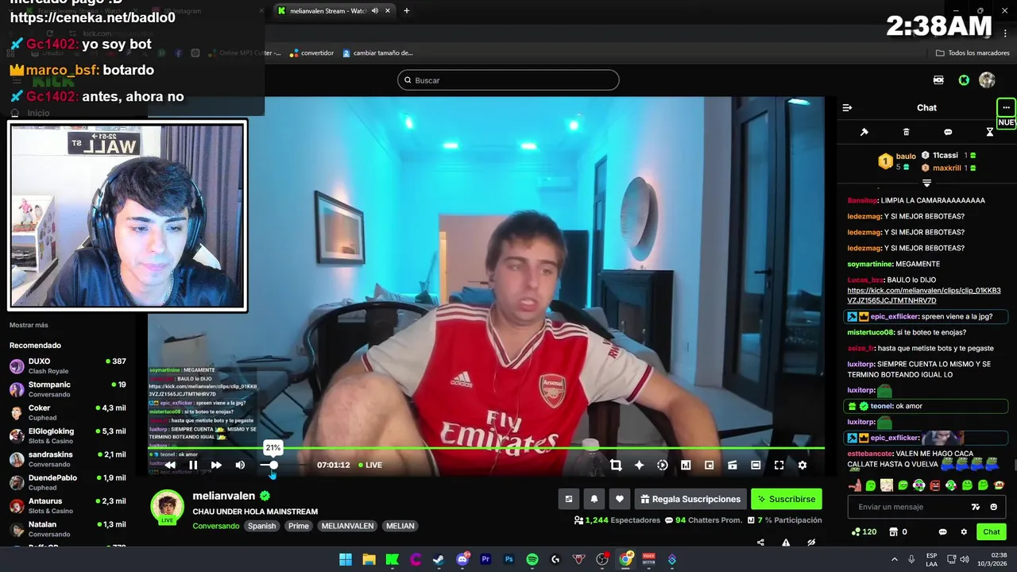1017x572 pixels.
Task: Toggle follow with the heart button
Action: point(620,499)
